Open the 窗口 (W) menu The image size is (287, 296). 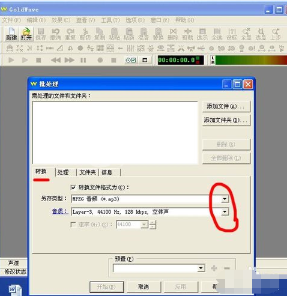click(x=160, y=20)
